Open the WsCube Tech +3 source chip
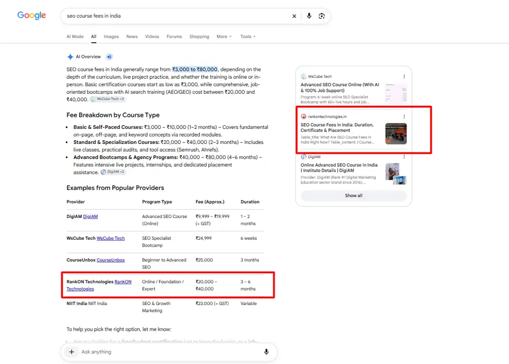509x364 pixels. click(x=108, y=99)
